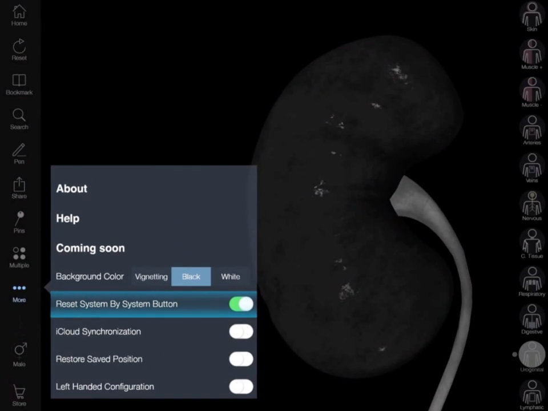Enable Left Handed Configuration switch

pyautogui.click(x=241, y=386)
